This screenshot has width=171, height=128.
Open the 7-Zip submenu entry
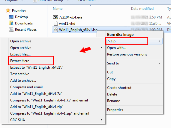[134, 41]
